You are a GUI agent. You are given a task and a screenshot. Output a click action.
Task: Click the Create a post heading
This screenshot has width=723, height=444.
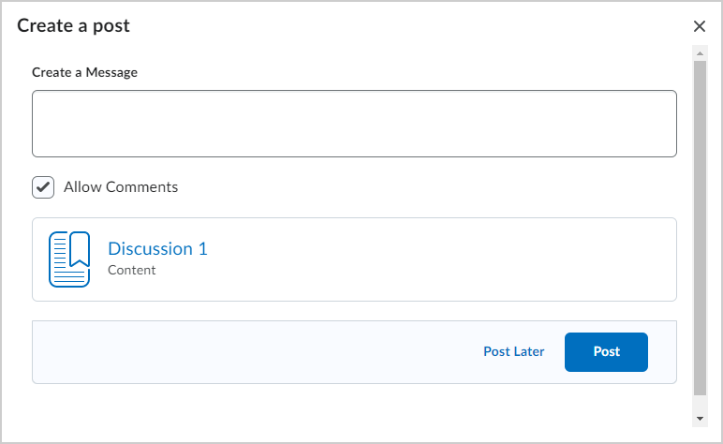[73, 26]
